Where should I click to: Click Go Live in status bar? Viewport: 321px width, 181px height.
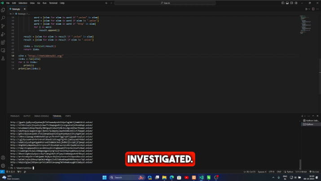pyautogui.click(x=314, y=172)
